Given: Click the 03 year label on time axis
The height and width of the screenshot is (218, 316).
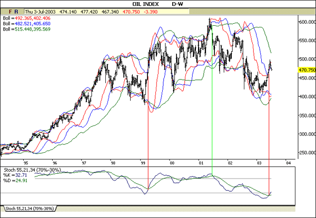Looking at the screenshot, I should point(259,163).
